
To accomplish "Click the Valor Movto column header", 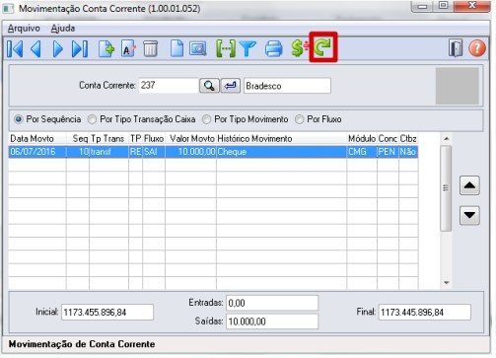I will click(x=192, y=139).
